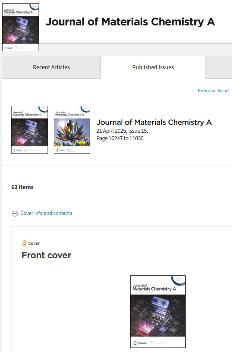Click the issue heading beside the cover thumbnails
232x352 pixels.
pyautogui.click(x=154, y=122)
